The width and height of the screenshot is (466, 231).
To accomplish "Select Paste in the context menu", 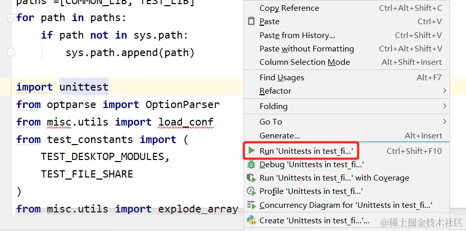I will point(347,22).
